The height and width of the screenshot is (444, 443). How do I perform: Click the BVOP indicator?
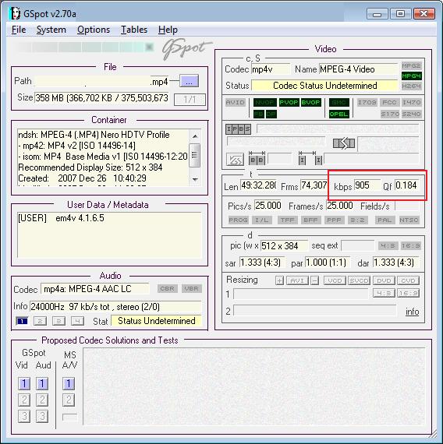(311, 102)
